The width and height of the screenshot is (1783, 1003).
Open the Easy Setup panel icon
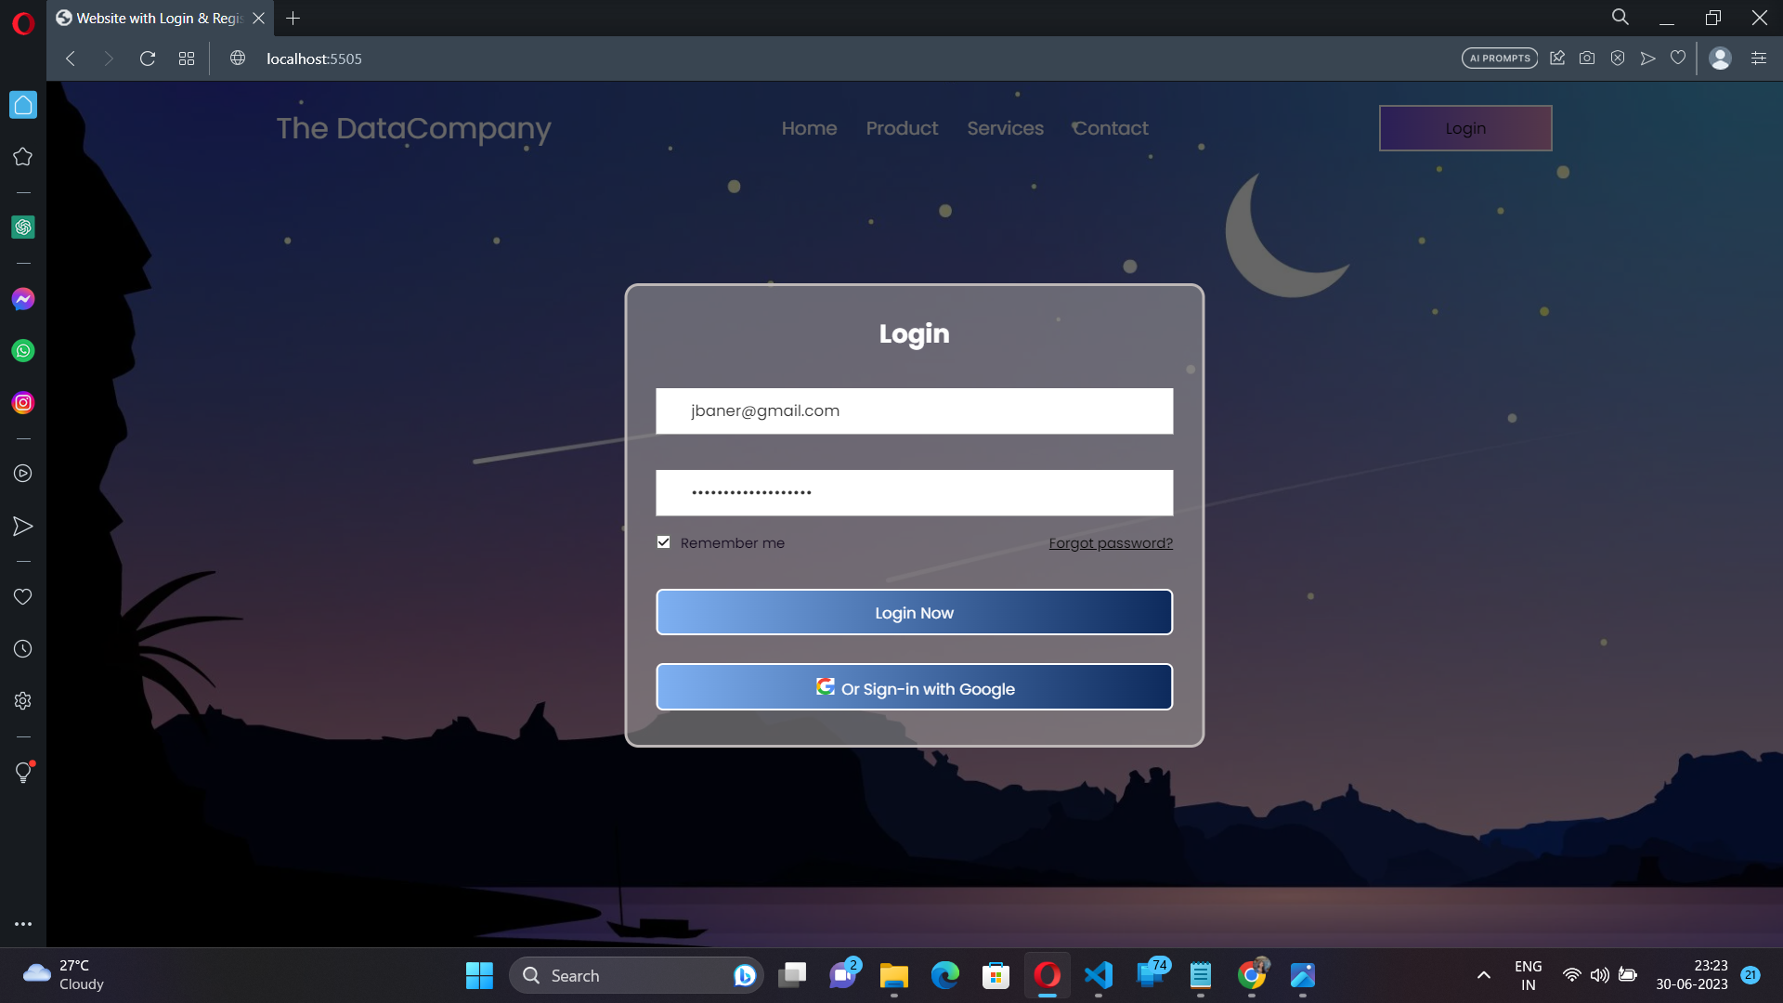click(x=1759, y=58)
